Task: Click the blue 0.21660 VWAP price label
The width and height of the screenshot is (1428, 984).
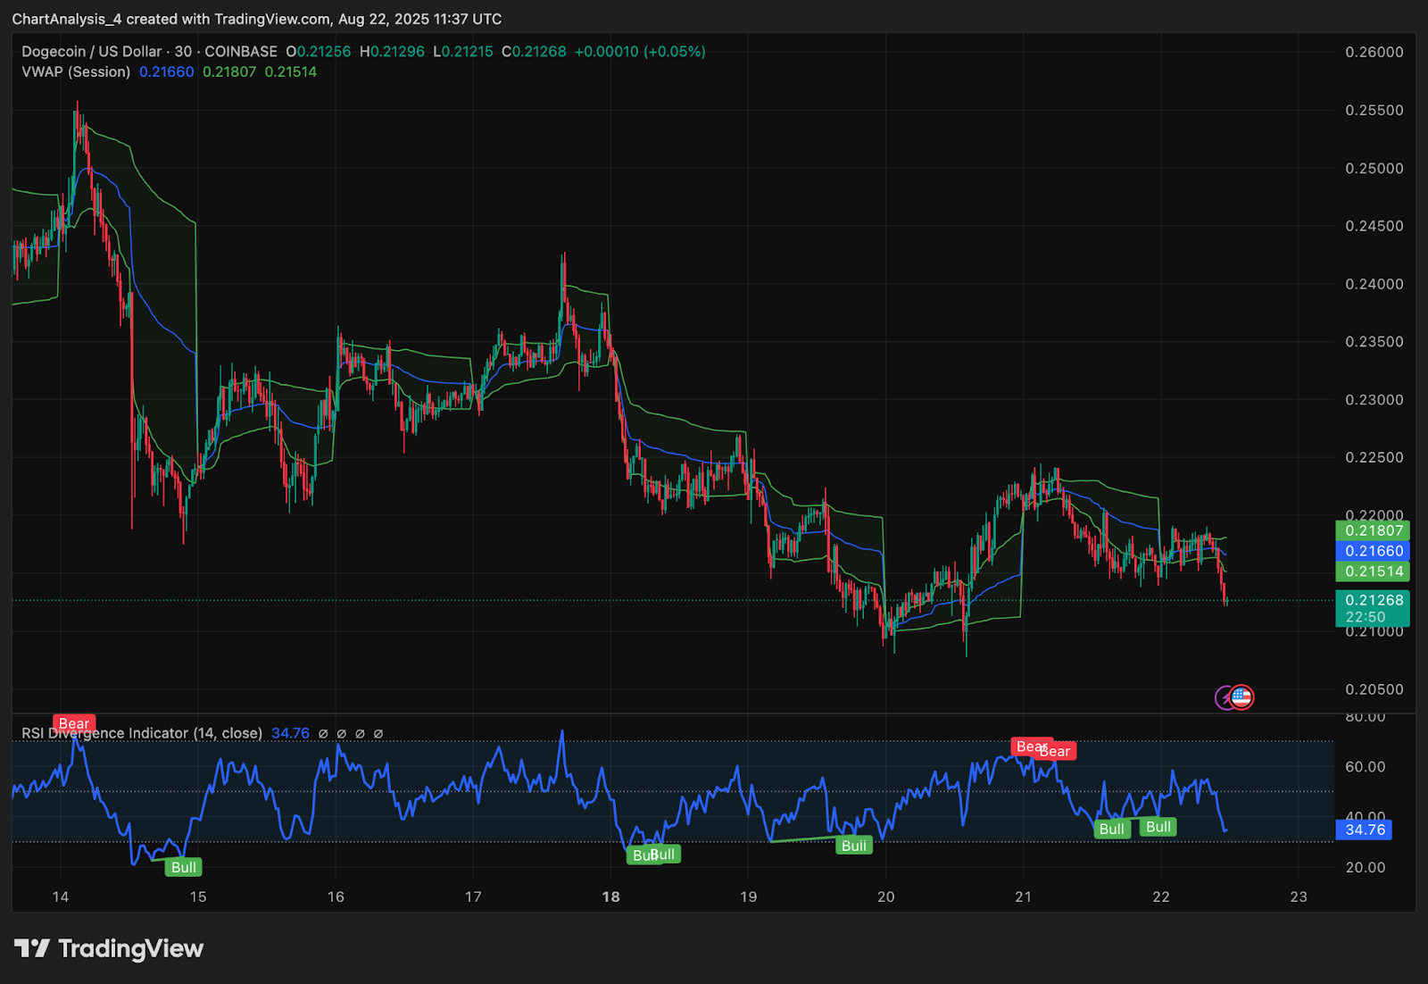Action: (x=1374, y=551)
